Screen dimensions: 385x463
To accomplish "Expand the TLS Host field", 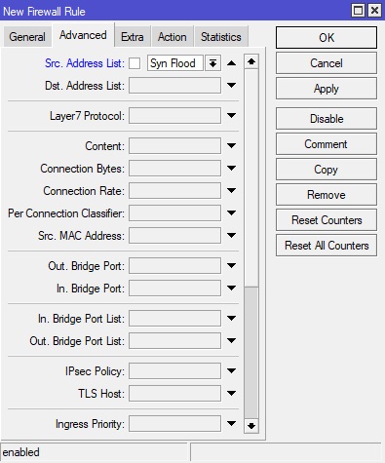I will click(231, 393).
